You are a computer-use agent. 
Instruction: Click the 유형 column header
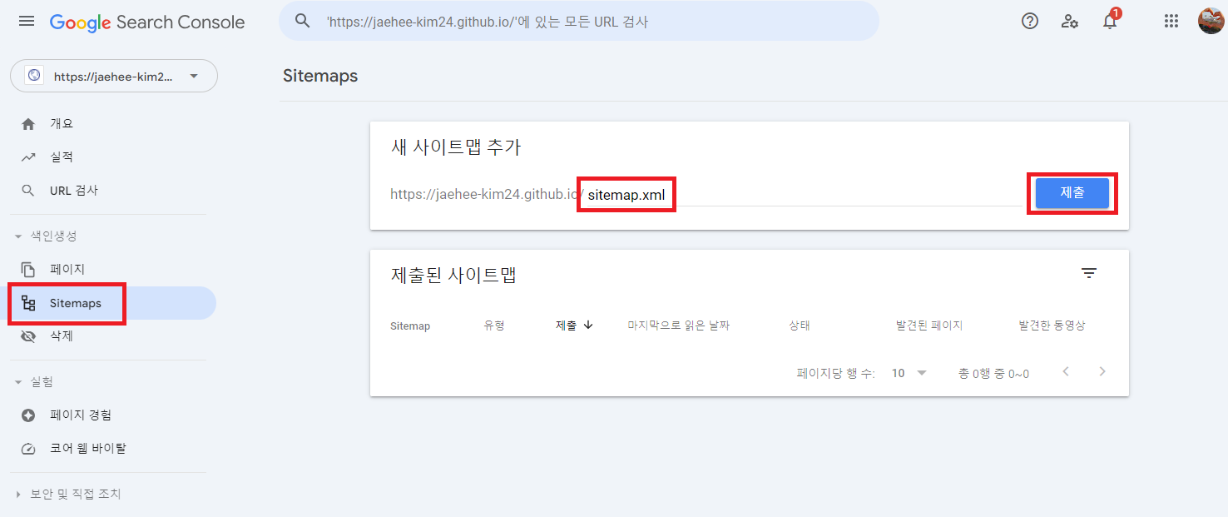point(494,326)
